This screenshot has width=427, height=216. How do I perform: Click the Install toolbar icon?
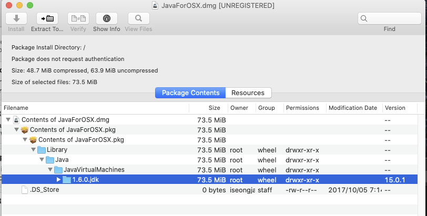16,18
